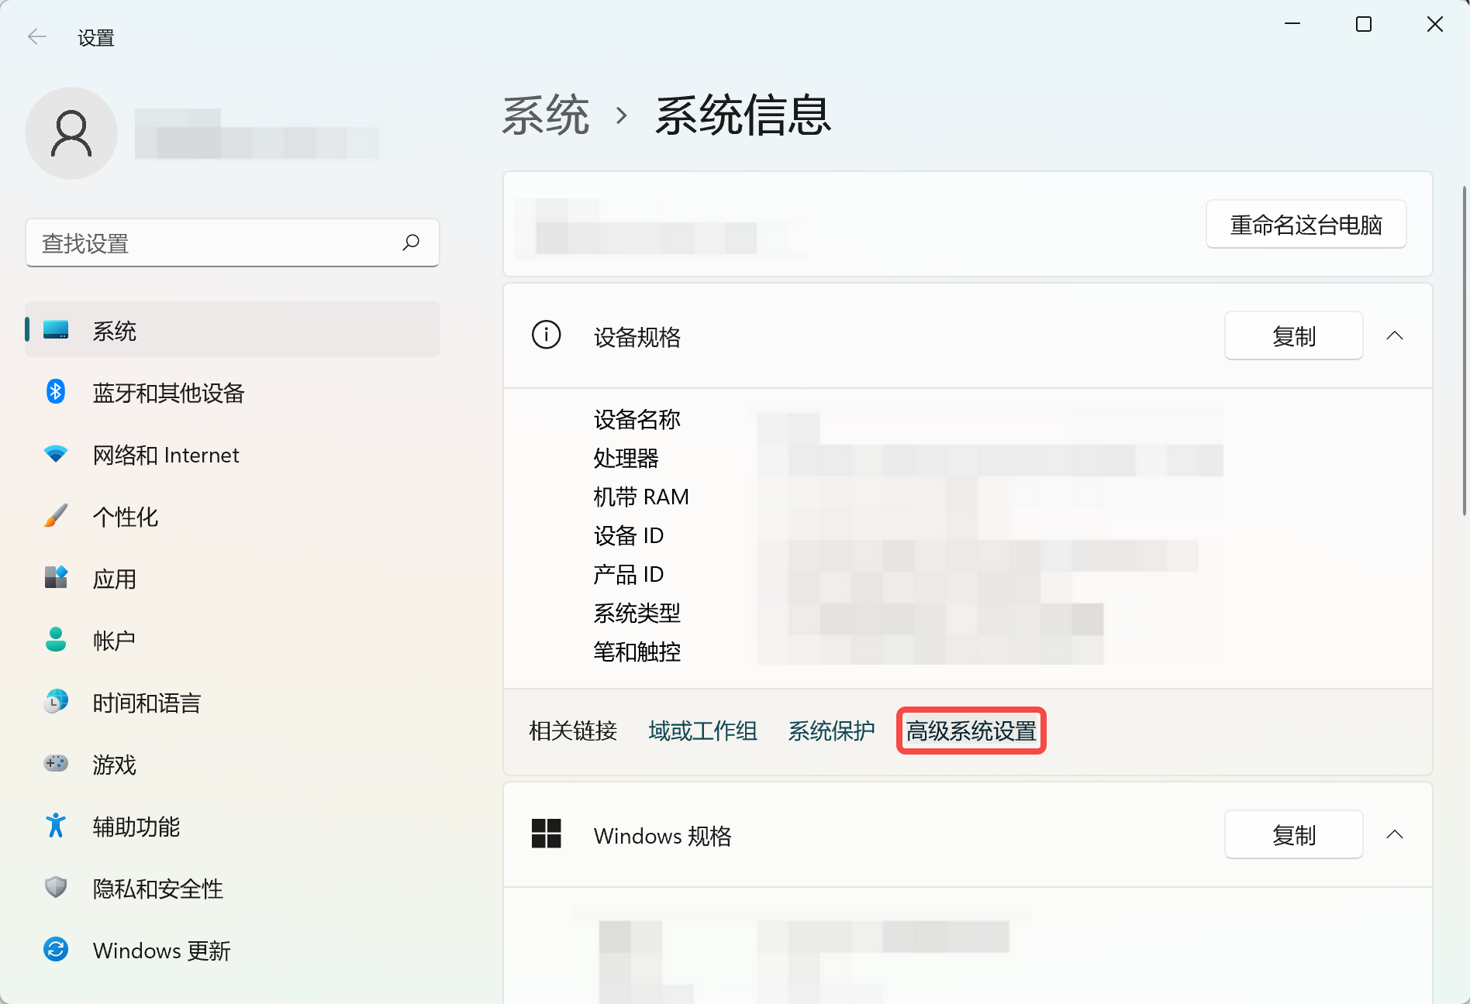Click the clock globe 时间和语言 icon

[56, 701]
